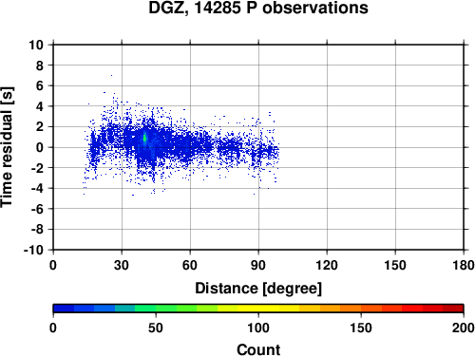Click the y-axis tick label -10
Viewport: 475px width, 356px height.
[x=33, y=250]
